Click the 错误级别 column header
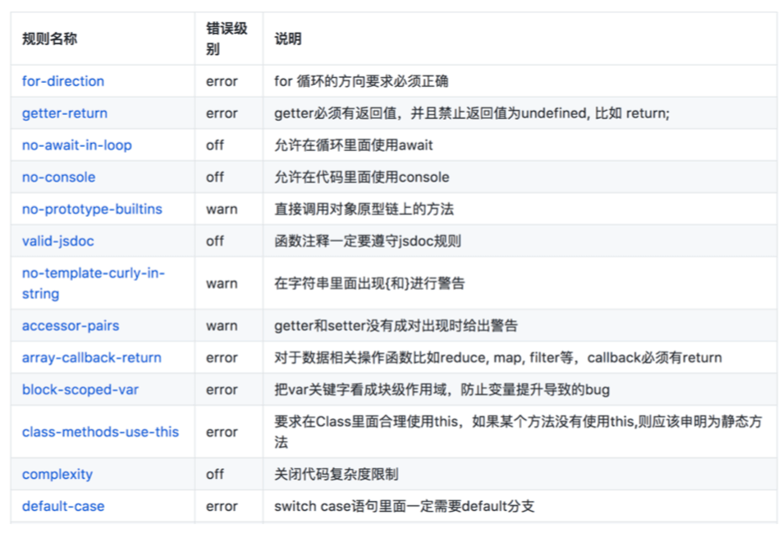Screen dimensions: 783x534 pos(227,39)
